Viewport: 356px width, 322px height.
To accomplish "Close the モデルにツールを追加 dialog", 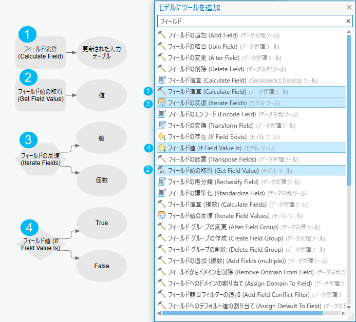I will coord(349,7).
